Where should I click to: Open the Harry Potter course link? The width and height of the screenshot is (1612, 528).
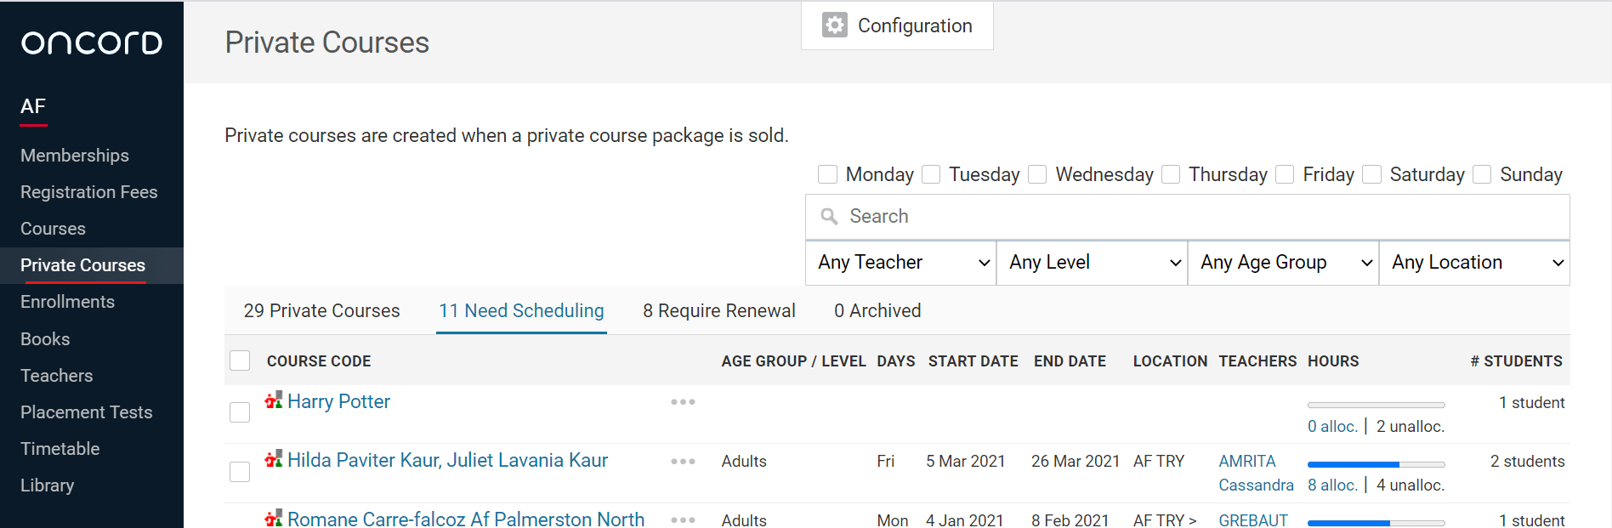coord(338,401)
